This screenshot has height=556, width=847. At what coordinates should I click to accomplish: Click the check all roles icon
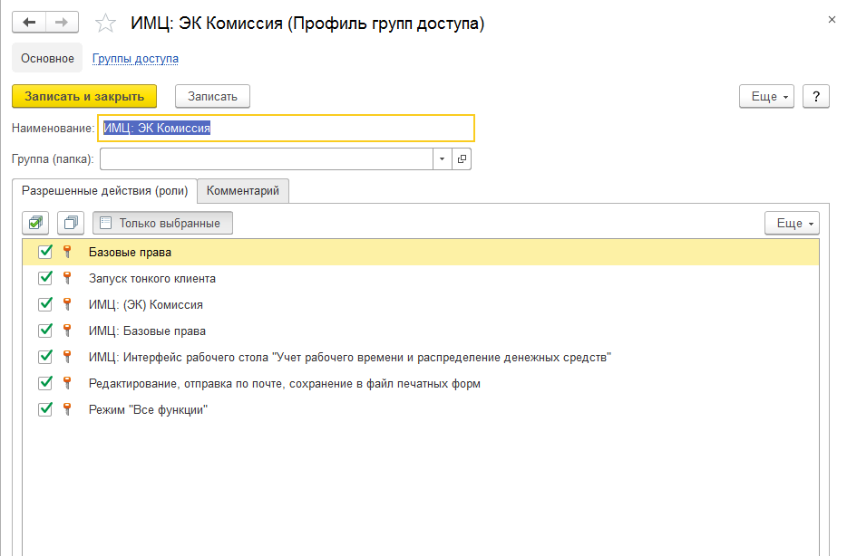click(35, 223)
